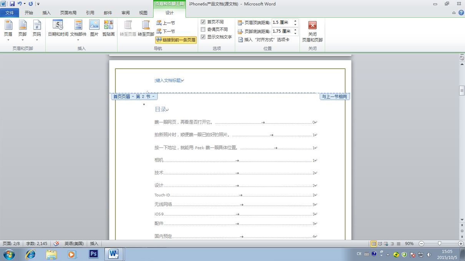Switch to outline view icon
Viewport: 465px width, 261px height.
pos(392,244)
